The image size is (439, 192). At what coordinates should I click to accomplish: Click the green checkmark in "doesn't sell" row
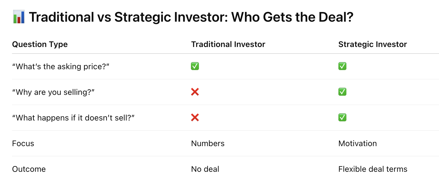point(342,118)
